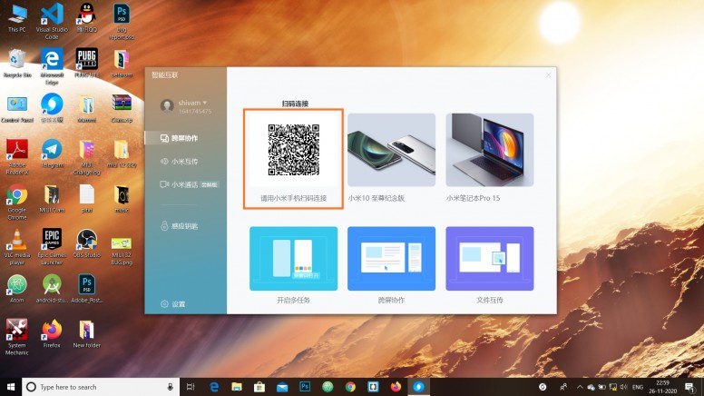Open the 开启多任务 multitasking tile
704x396 pixels.
pos(293,259)
